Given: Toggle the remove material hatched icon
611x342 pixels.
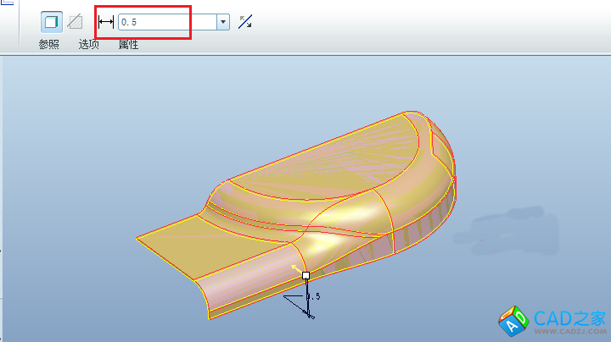Looking at the screenshot, I should (x=76, y=22).
